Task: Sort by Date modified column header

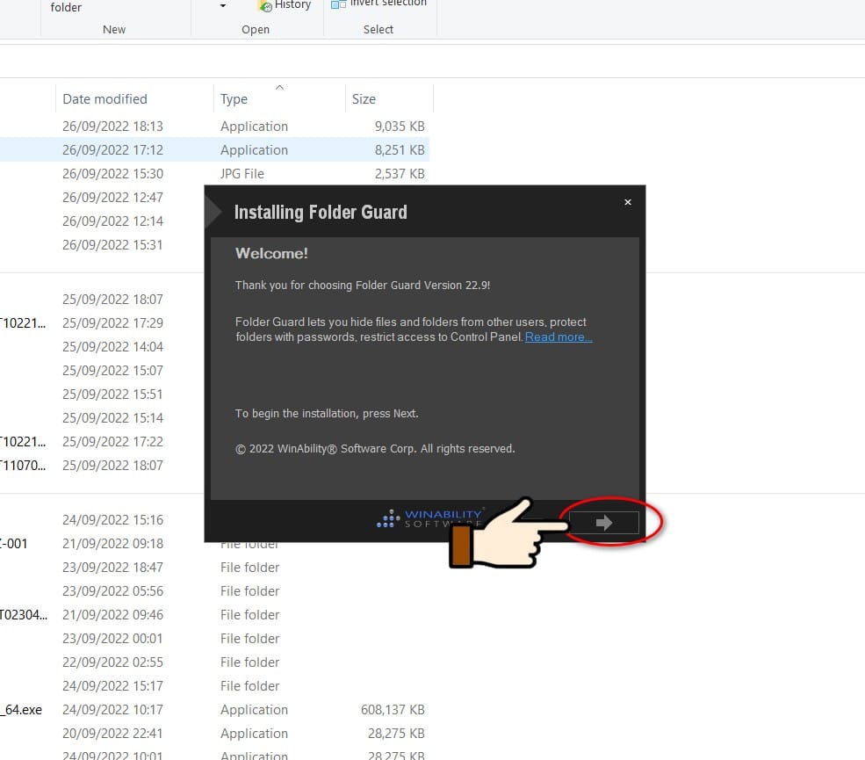Action: (105, 98)
